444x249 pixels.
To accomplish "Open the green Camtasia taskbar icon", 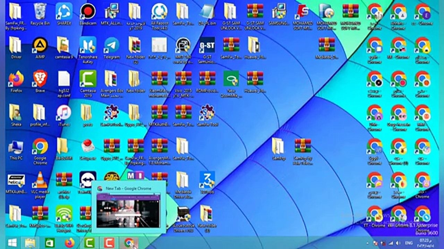I will pyautogui.click(x=89, y=243).
